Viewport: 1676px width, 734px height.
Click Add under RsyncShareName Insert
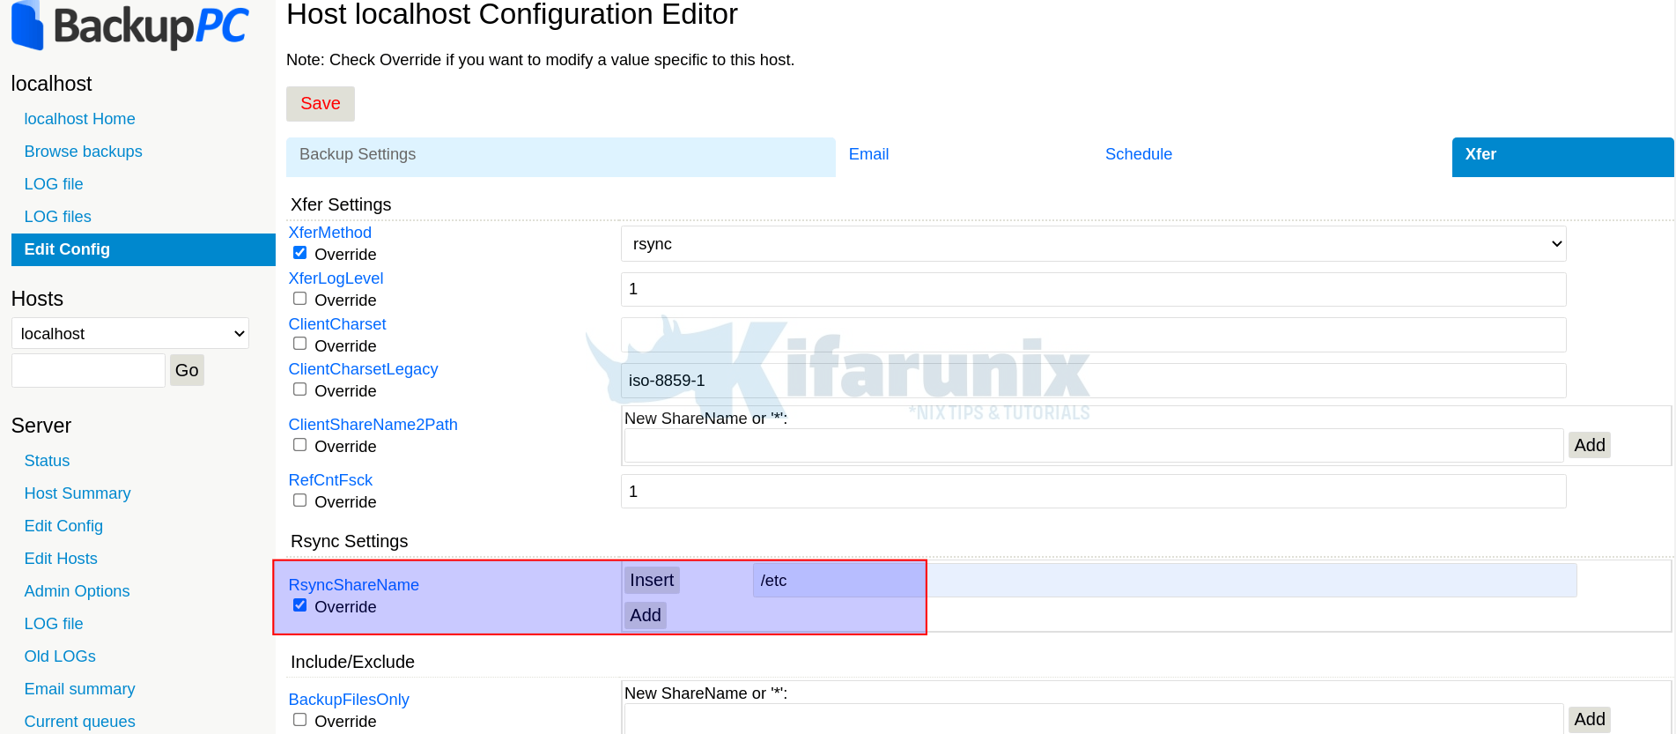pos(646,616)
